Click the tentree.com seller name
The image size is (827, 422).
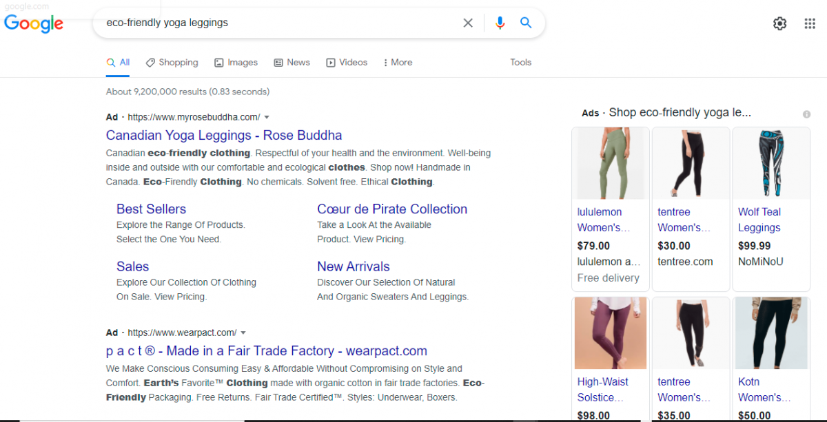tap(685, 262)
